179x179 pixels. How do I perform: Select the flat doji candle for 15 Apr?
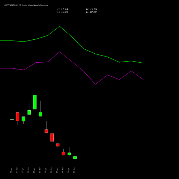(12, 119)
